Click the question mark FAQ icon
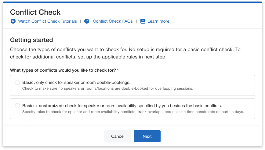This screenshot has width=265, height=150. click(87, 21)
